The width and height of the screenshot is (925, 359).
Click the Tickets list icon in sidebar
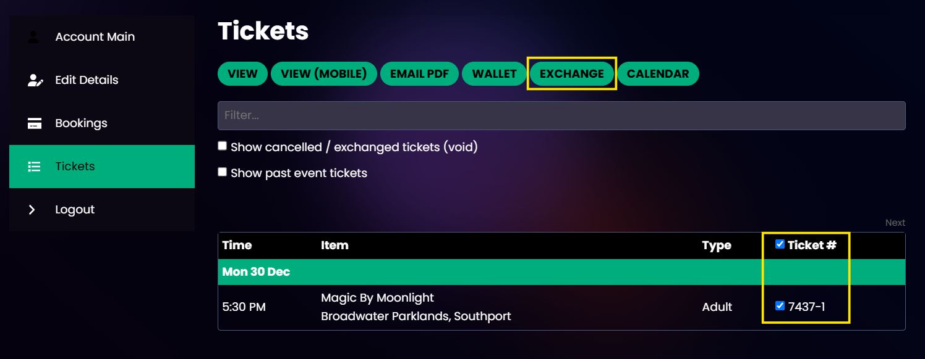pos(35,167)
